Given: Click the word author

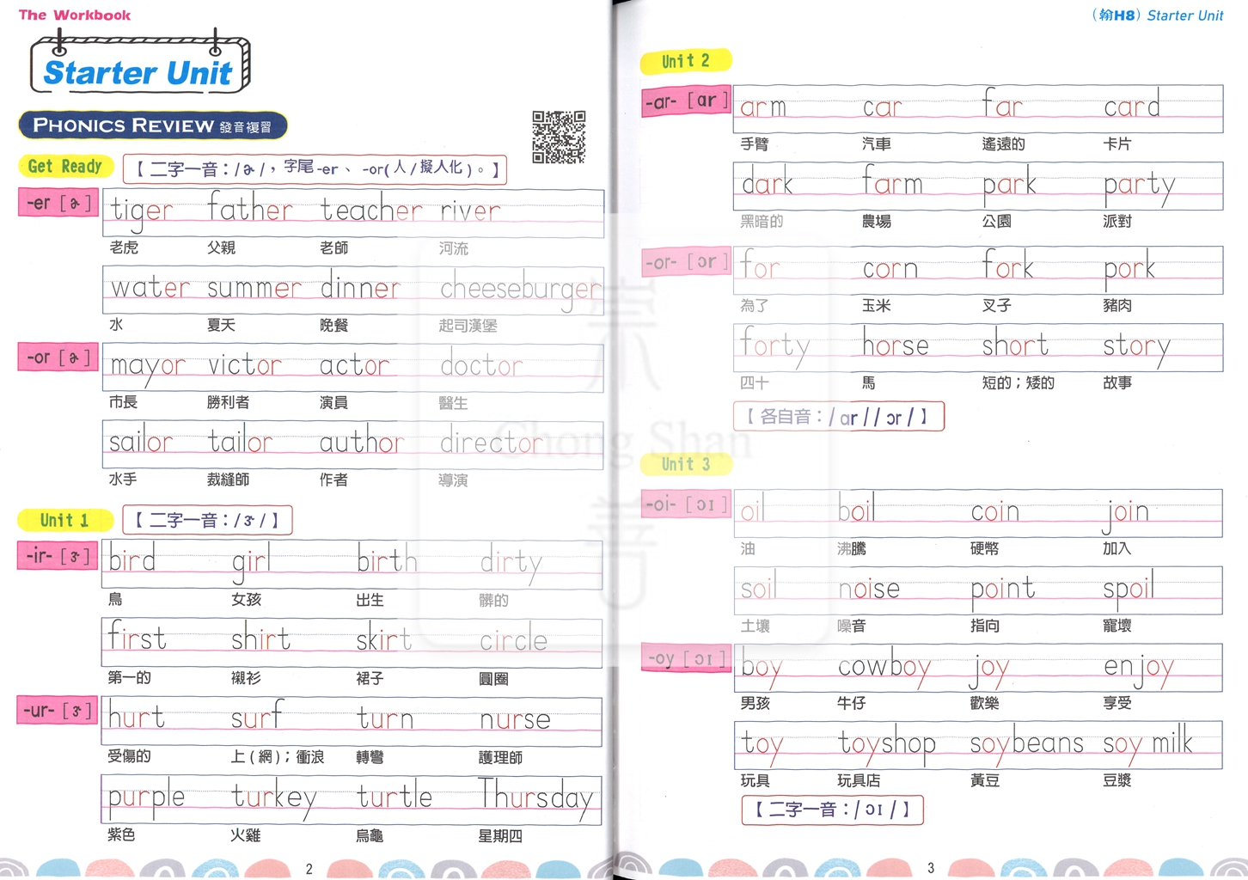Looking at the screenshot, I should (x=361, y=440).
